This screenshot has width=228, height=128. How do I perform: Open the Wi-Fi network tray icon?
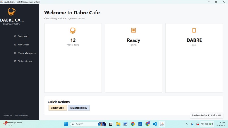[203, 124]
